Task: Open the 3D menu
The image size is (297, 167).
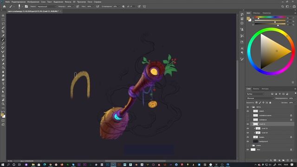Action: (74, 2)
